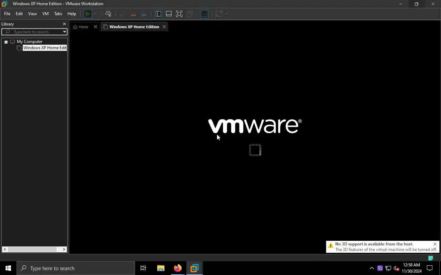The height and width of the screenshot is (275, 441).
Task: Close the Home tab
Action: click(95, 27)
